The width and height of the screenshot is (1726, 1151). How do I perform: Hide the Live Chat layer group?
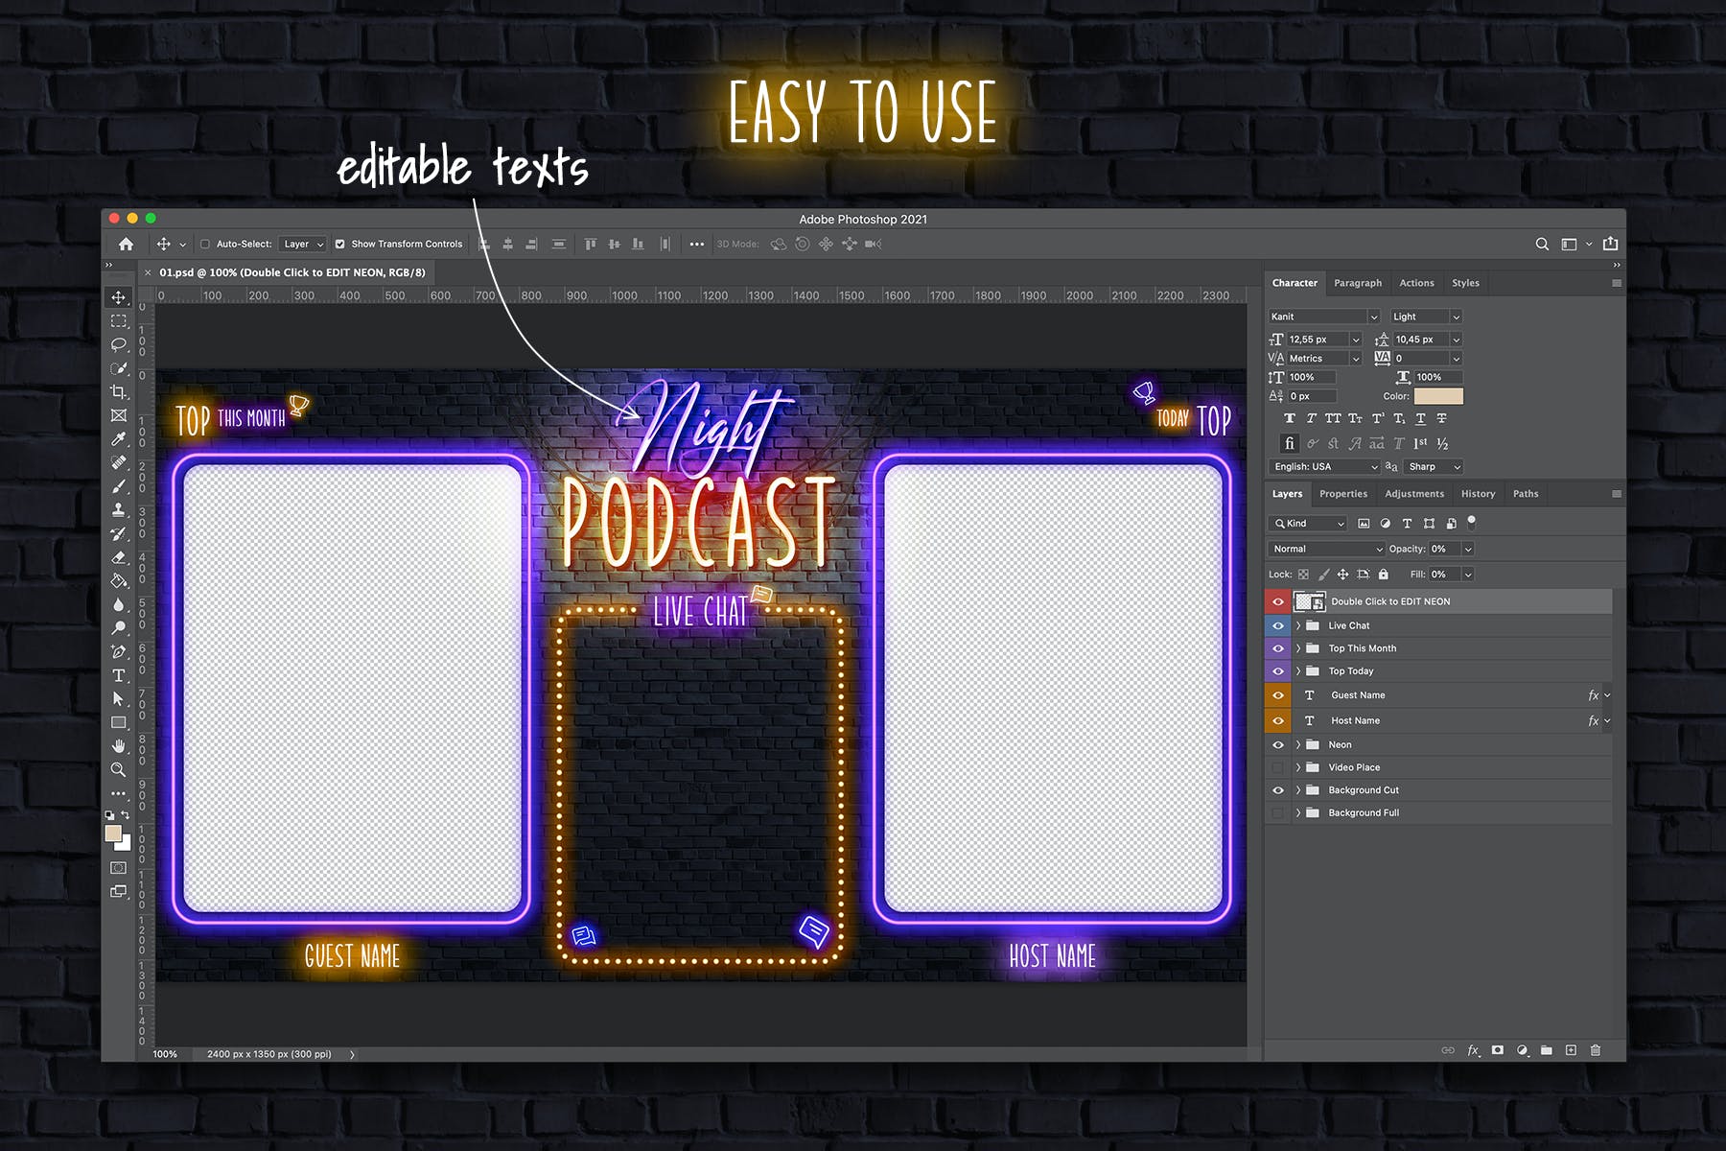[1277, 625]
